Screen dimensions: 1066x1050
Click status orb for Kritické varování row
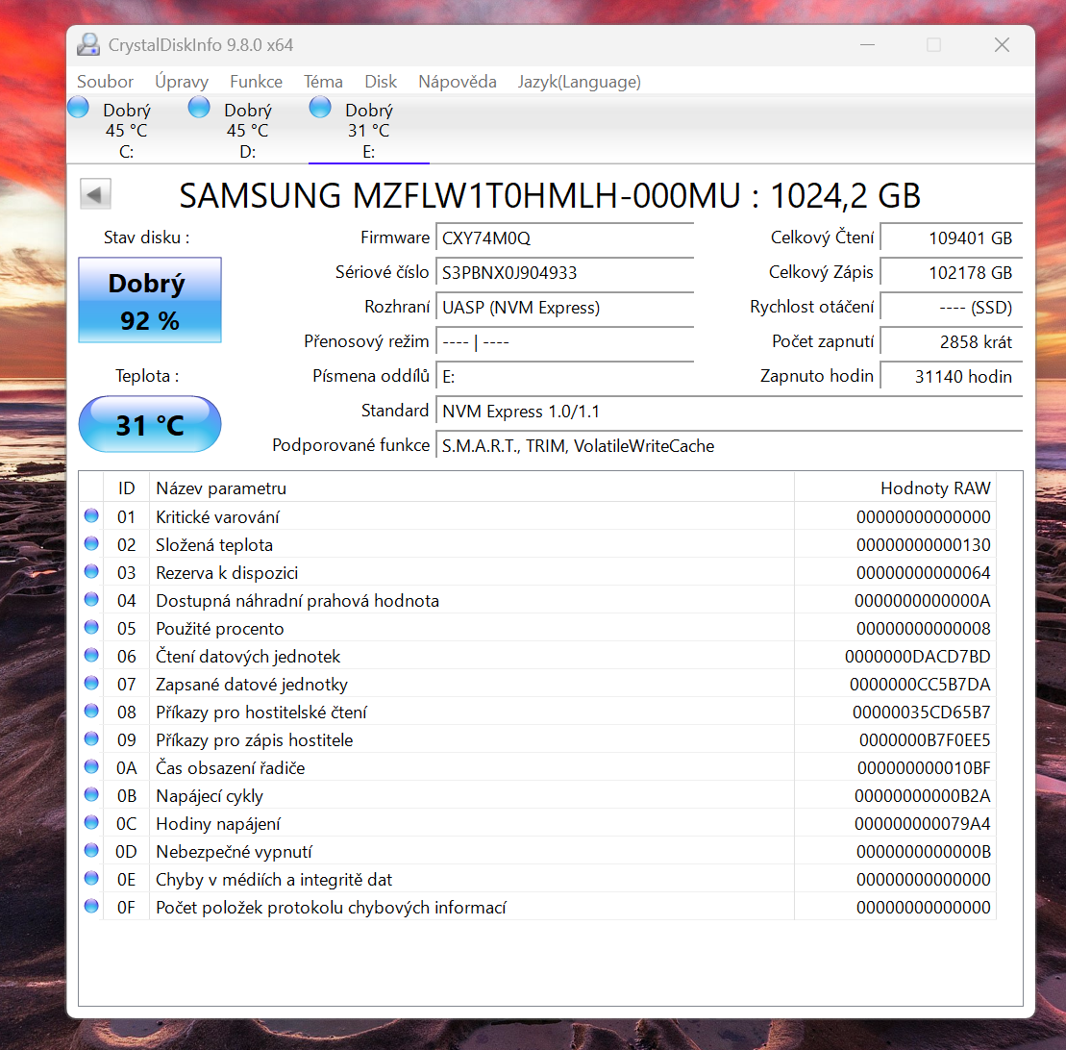[91, 515]
